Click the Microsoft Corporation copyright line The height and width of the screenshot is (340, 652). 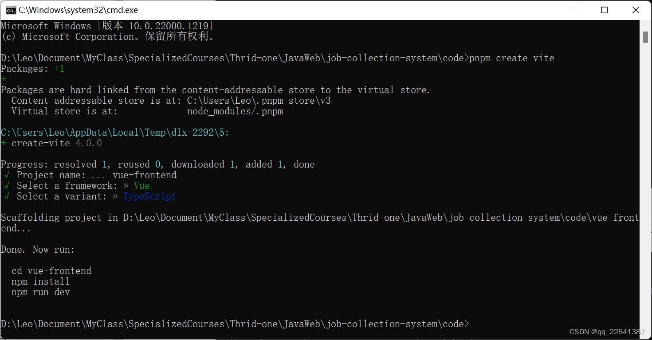point(109,37)
